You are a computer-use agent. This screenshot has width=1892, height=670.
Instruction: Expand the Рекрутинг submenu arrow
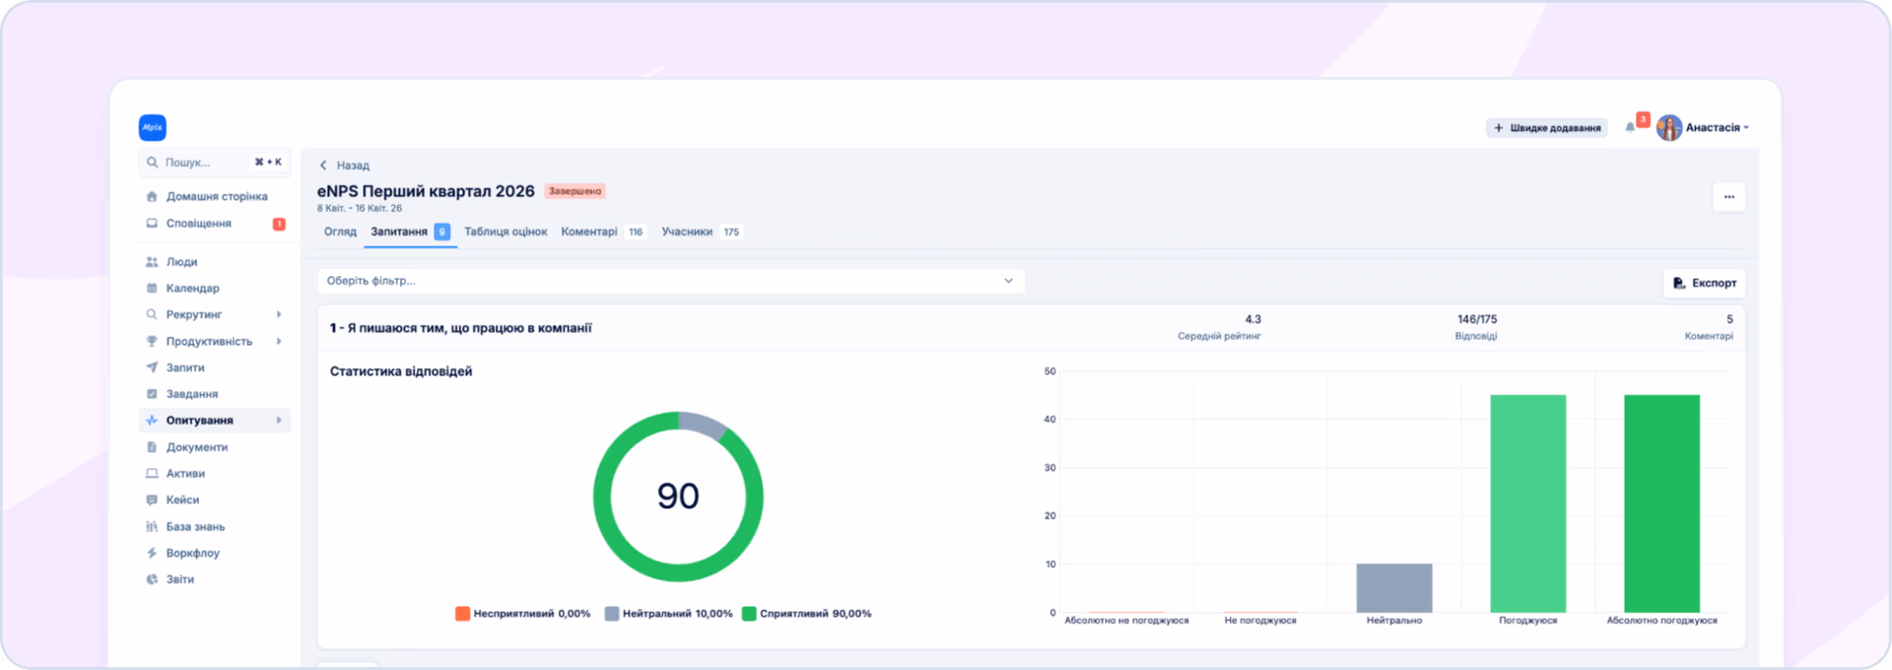[279, 314]
